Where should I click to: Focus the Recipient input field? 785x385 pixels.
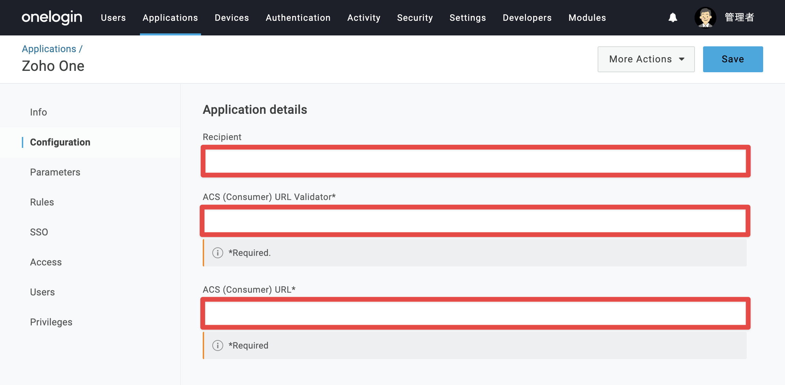pos(475,161)
